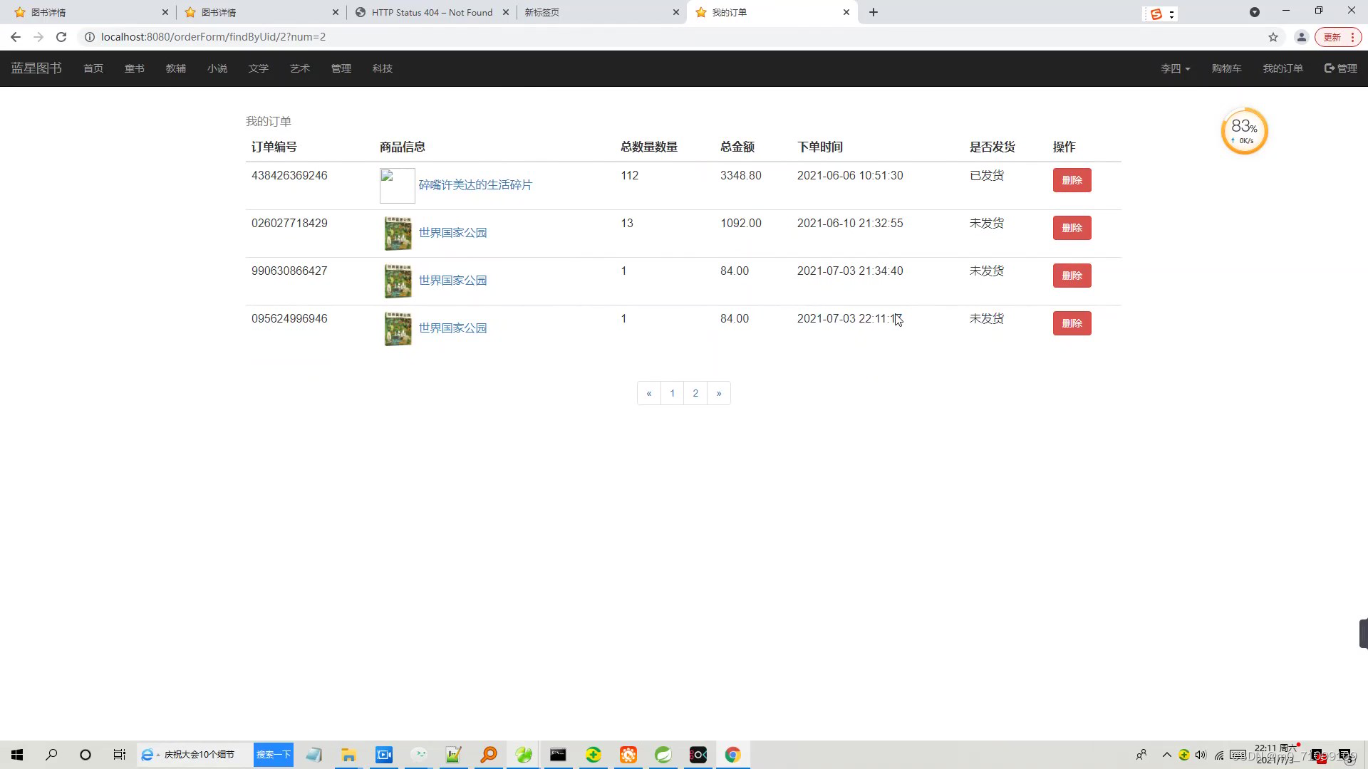
Task: Delete order 438426369246 with 删除 button
Action: (x=1072, y=180)
